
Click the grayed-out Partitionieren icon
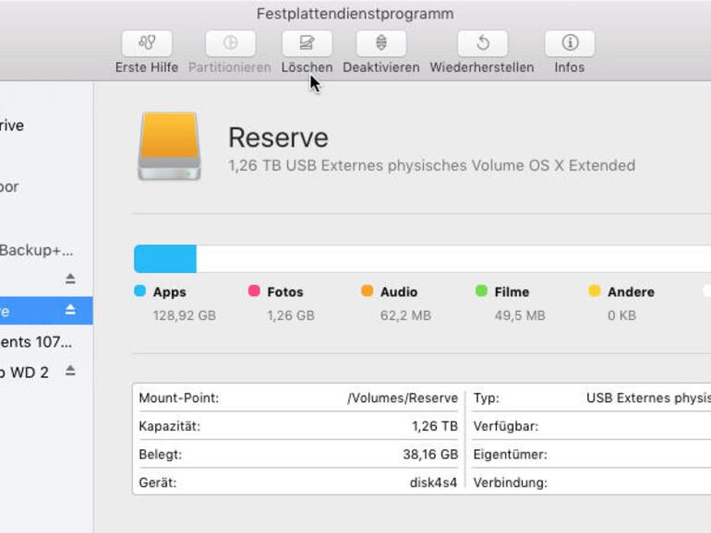[x=230, y=43]
